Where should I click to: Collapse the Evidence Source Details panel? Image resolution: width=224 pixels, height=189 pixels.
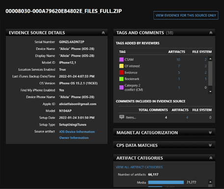point(103,33)
